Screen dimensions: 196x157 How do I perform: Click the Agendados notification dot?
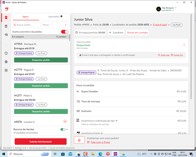62,16
